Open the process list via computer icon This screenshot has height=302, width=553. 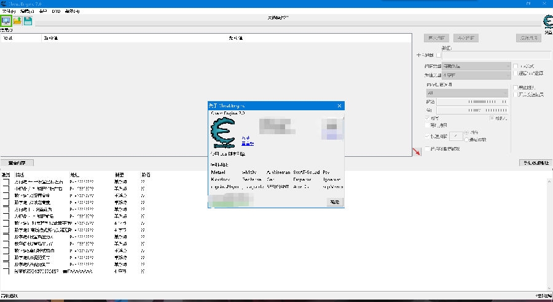pyautogui.click(x=6, y=21)
